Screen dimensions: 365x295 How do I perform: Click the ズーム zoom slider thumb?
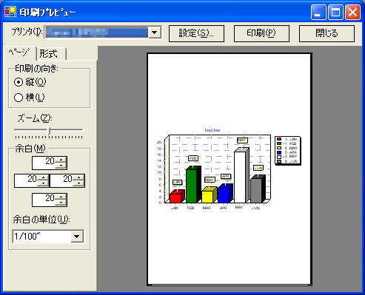click(x=49, y=131)
